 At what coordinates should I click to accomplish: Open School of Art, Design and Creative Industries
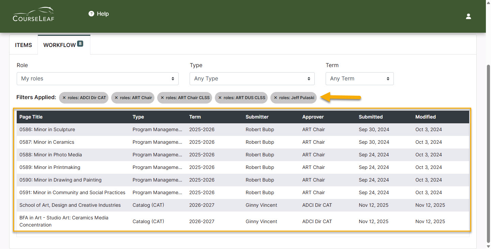[x=70, y=205]
